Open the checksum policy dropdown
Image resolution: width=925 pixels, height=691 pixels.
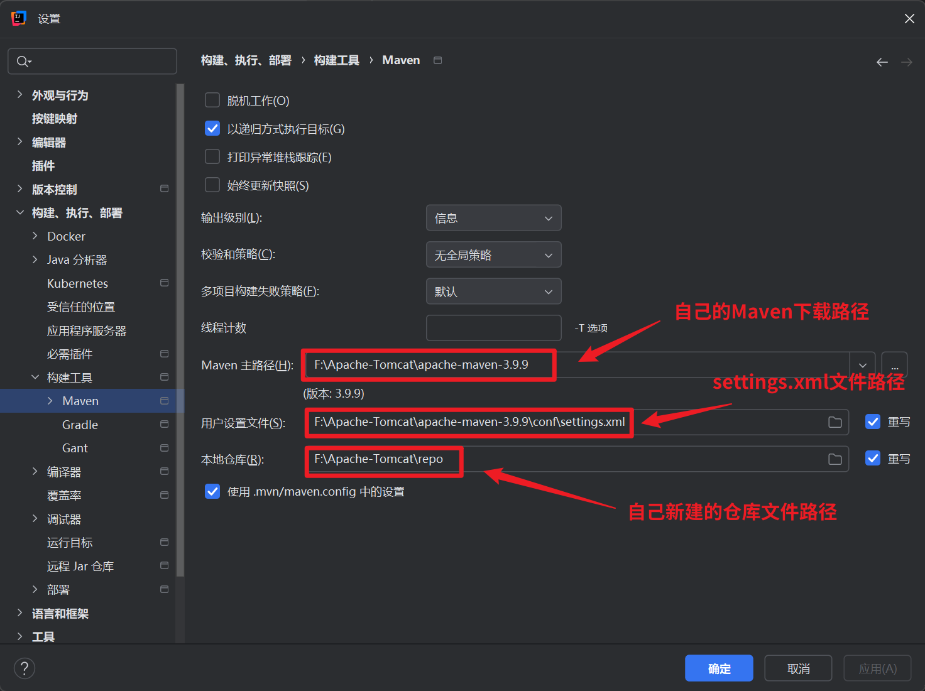coord(493,255)
